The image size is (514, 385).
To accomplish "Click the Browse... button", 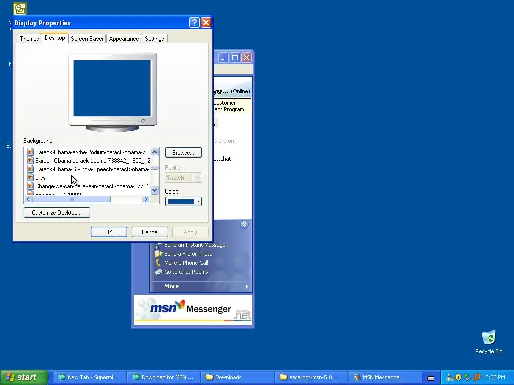I will click(x=183, y=153).
